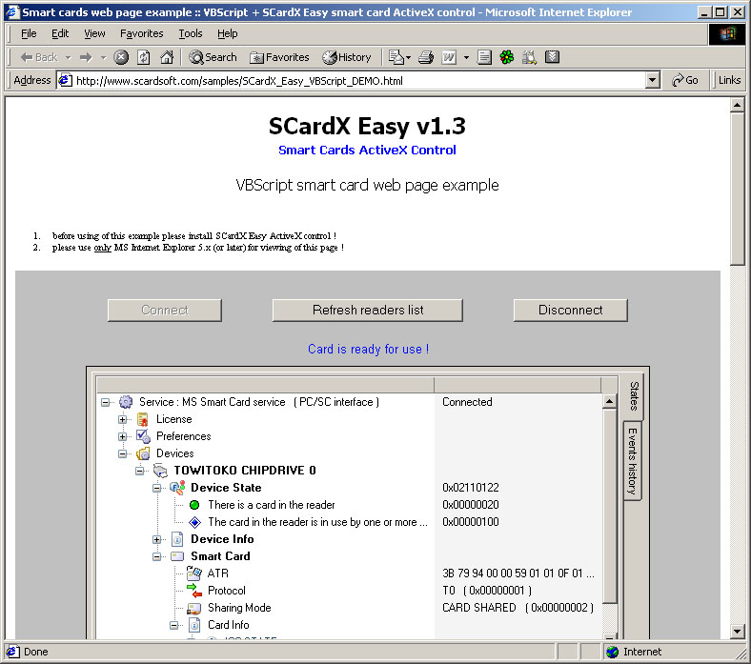Screen dimensions: 751x664
Task: Open the Edit menu
Action: point(60,33)
